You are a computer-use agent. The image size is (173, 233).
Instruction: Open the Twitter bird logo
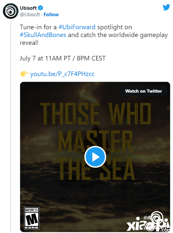(166, 7)
